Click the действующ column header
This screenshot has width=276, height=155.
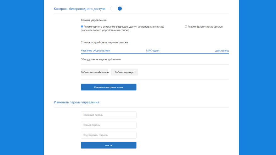222,51
